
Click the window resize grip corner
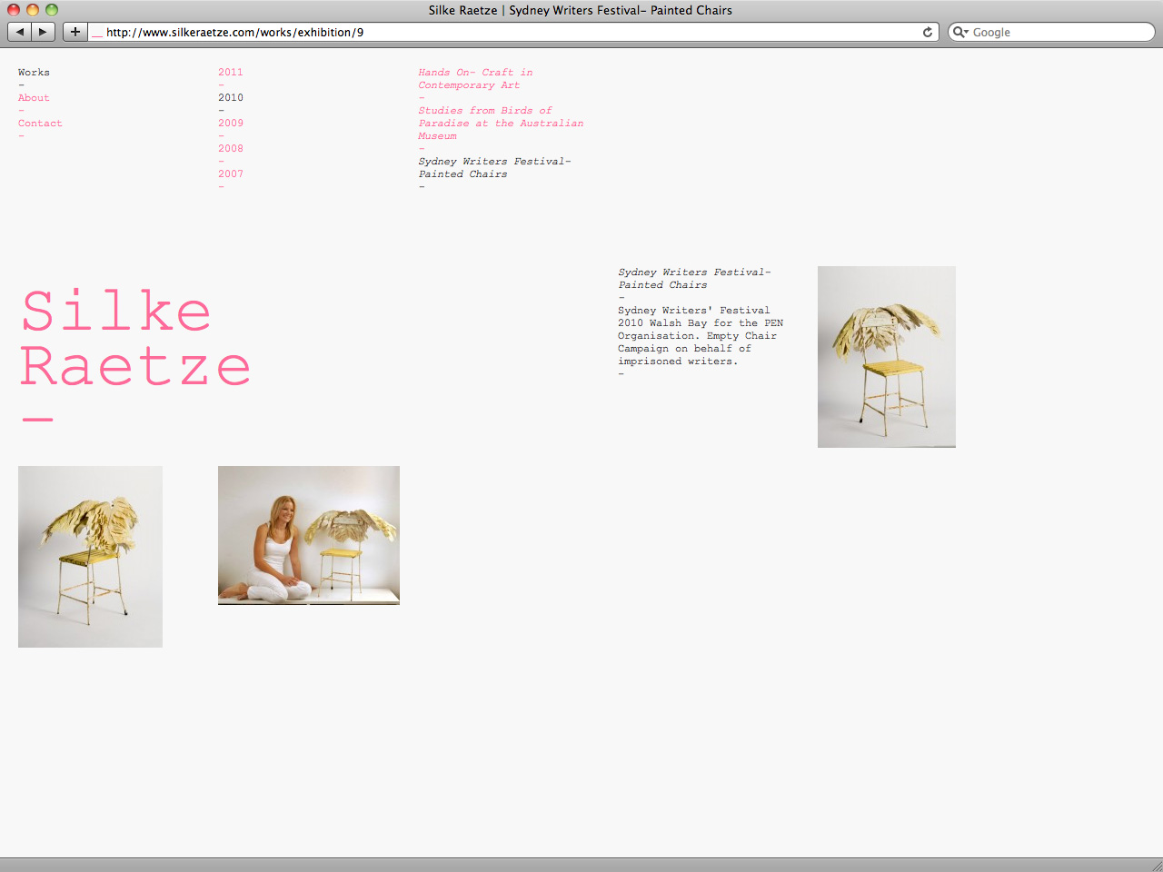[1156, 865]
